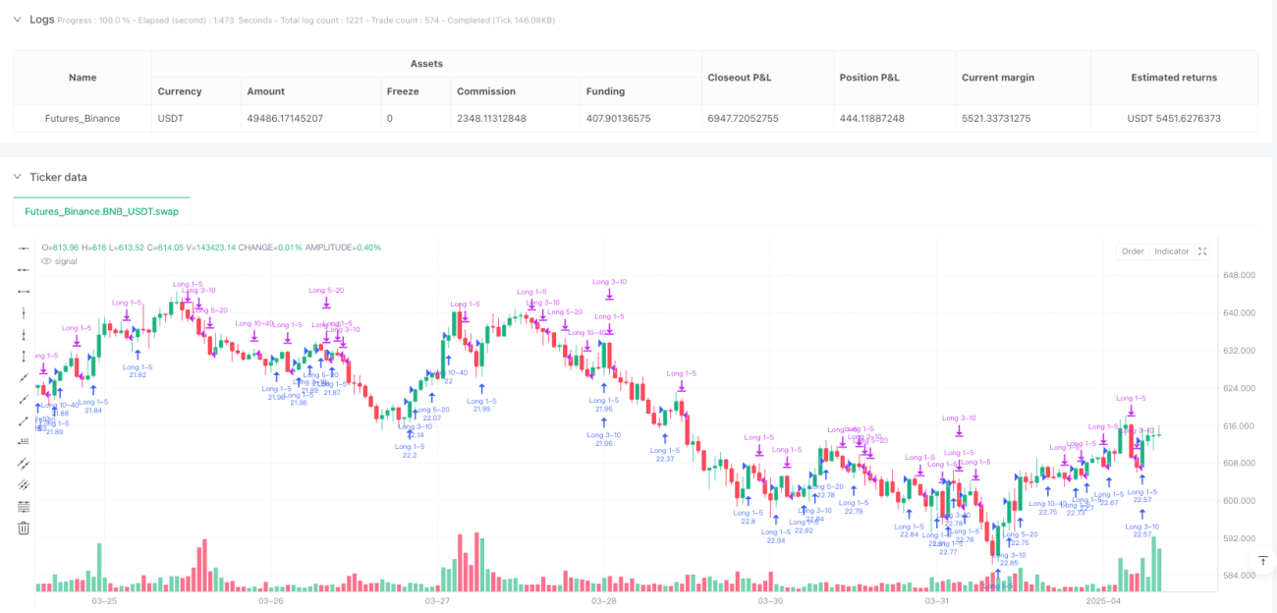Select the Futures_Binance row name cell
This screenshot has width=1277, height=613.
click(x=83, y=119)
